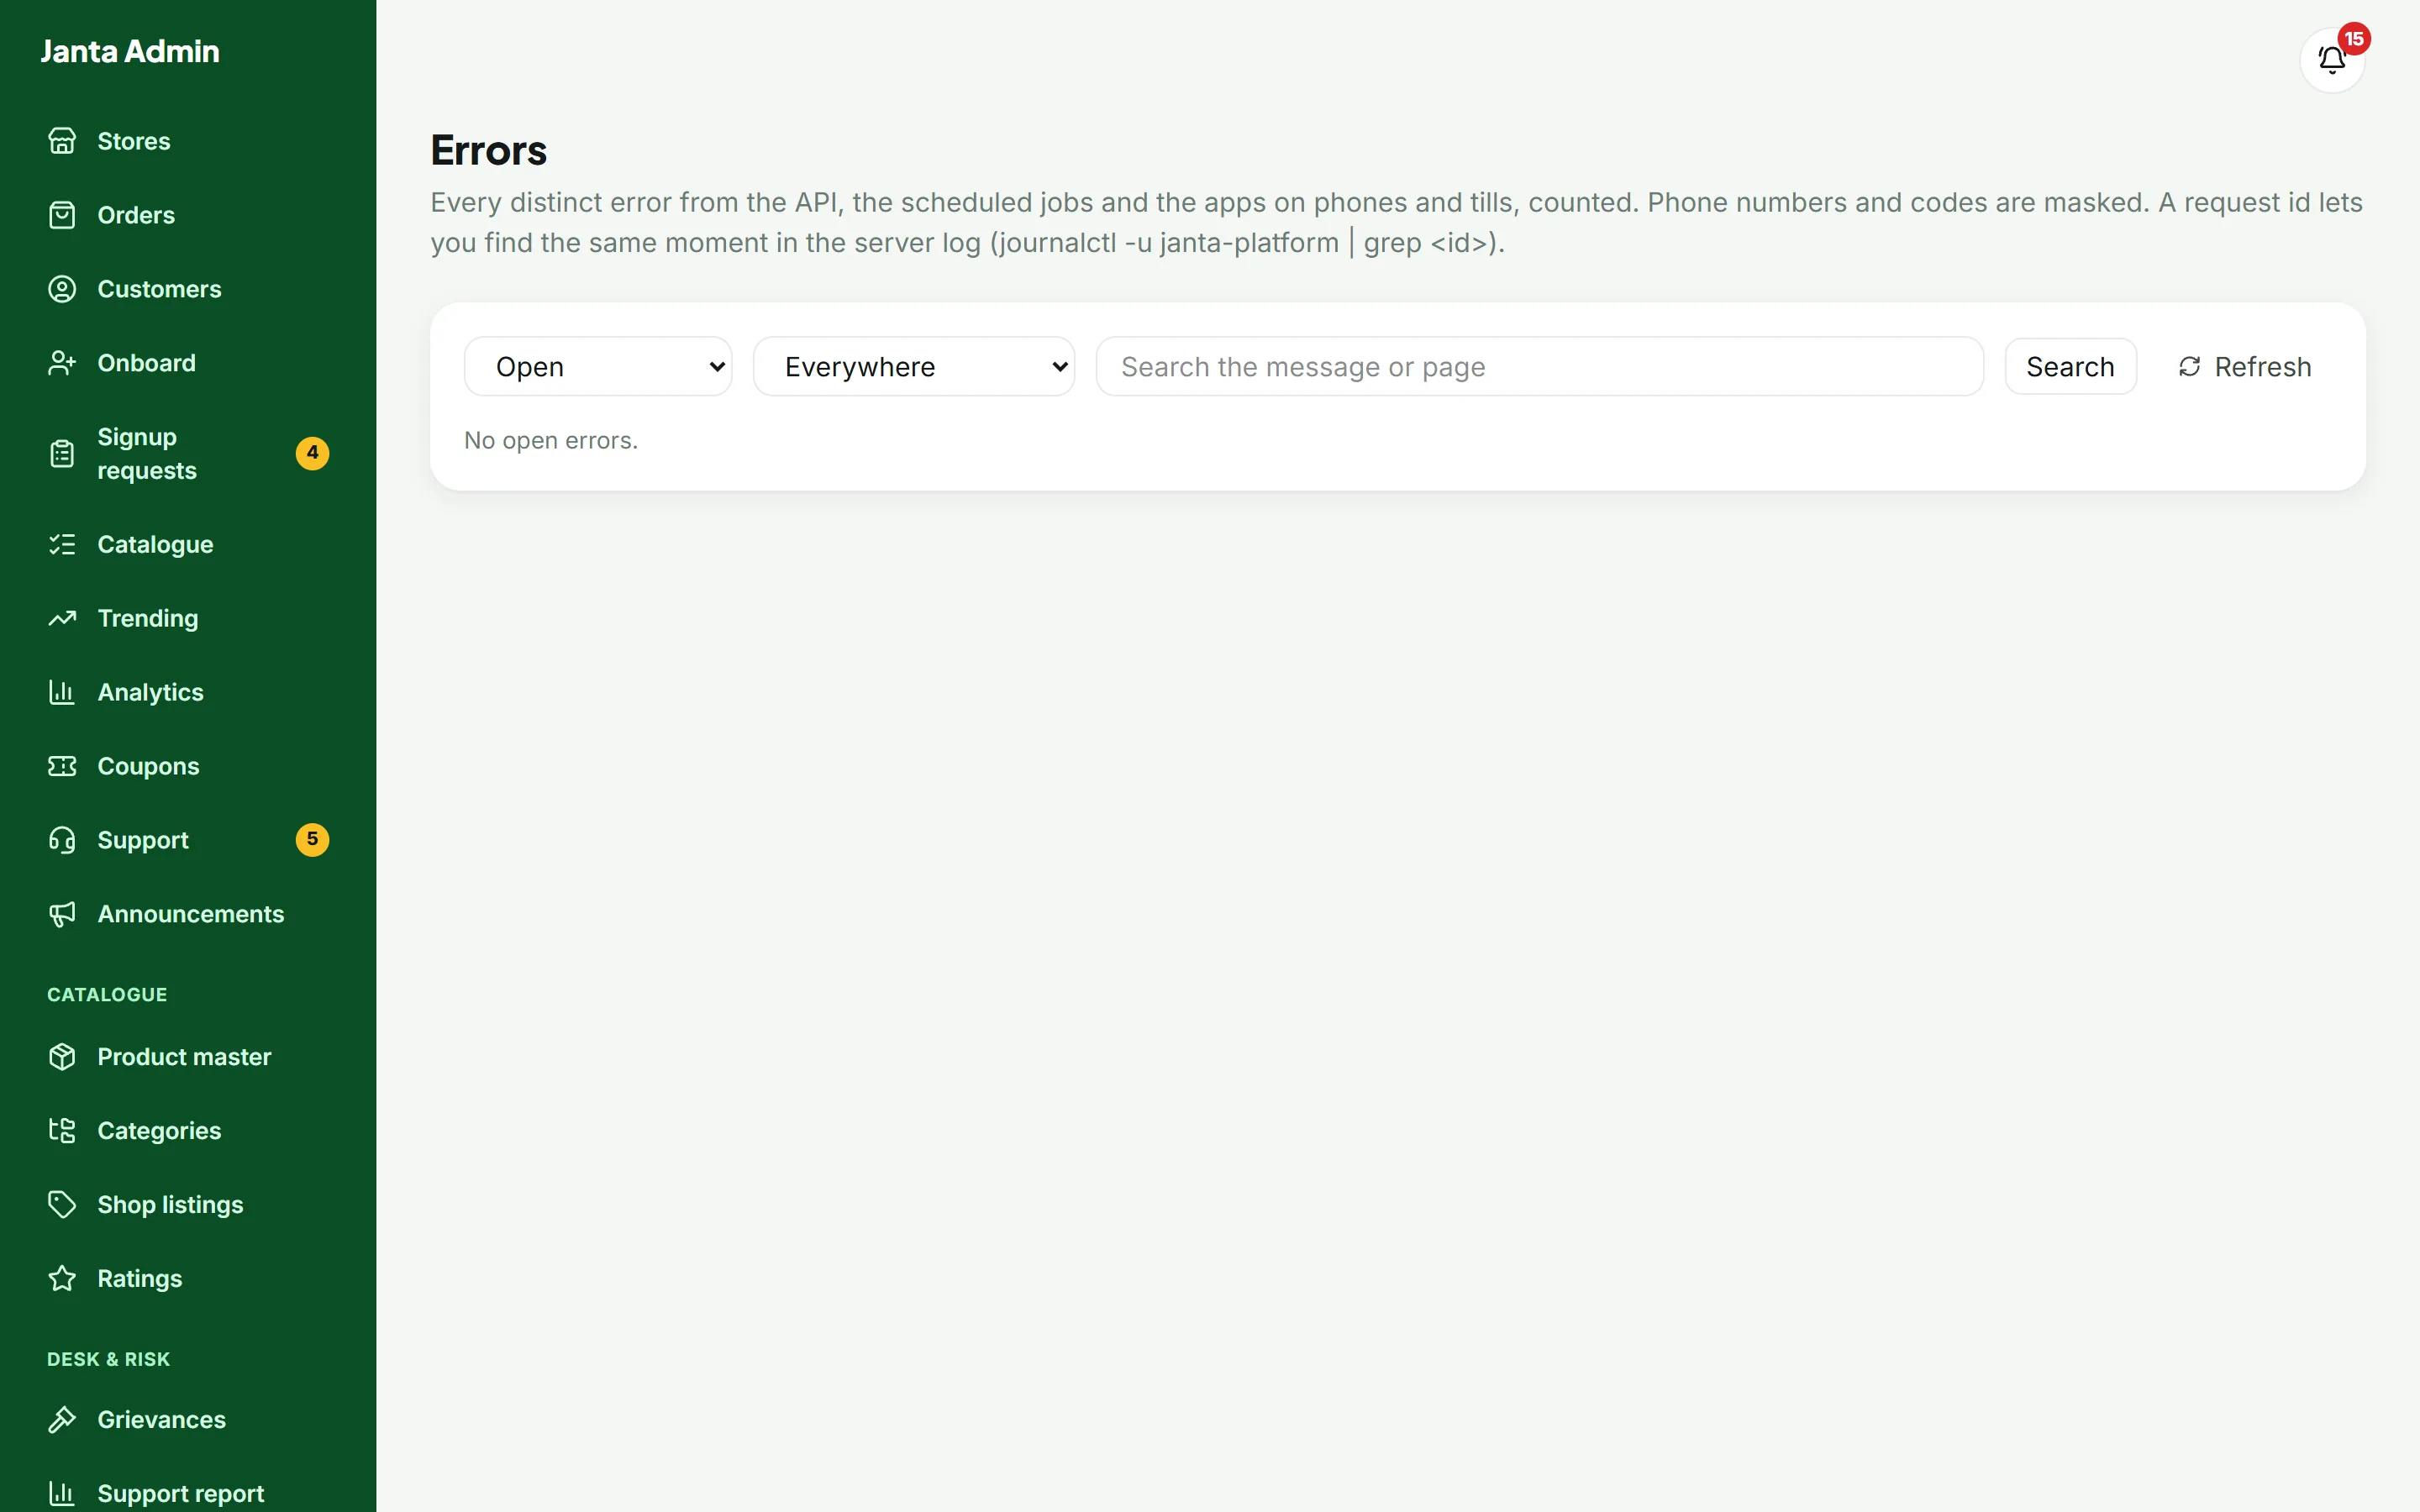Image resolution: width=2420 pixels, height=1512 pixels.
Task: Open the Onboard page
Action: [x=188, y=363]
